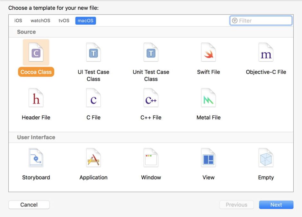
Task: Select the Header File template
Action: click(36, 98)
